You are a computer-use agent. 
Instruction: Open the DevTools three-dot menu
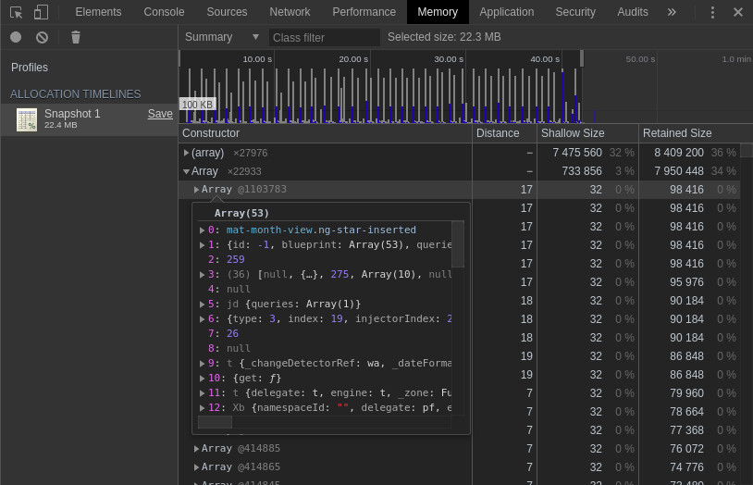[x=712, y=12]
